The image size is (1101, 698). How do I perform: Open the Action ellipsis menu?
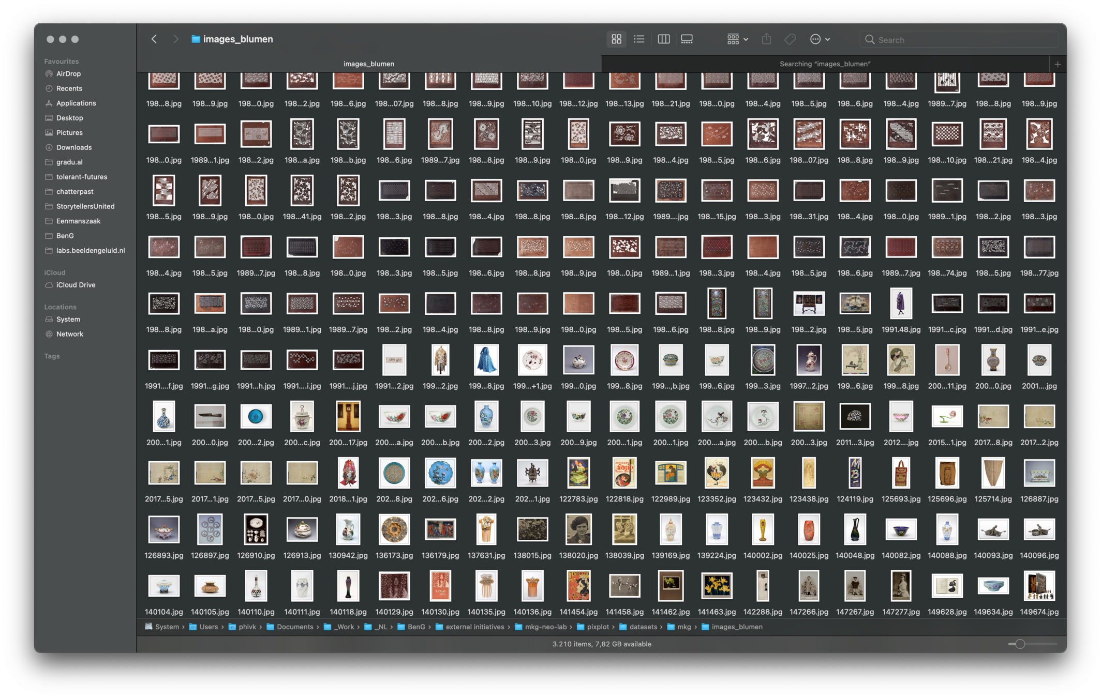point(820,39)
